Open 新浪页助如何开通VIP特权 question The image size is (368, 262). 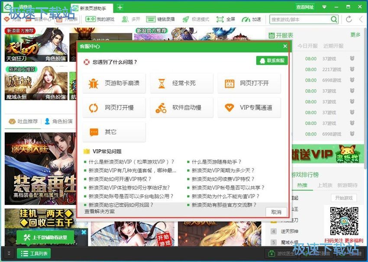click(119, 179)
